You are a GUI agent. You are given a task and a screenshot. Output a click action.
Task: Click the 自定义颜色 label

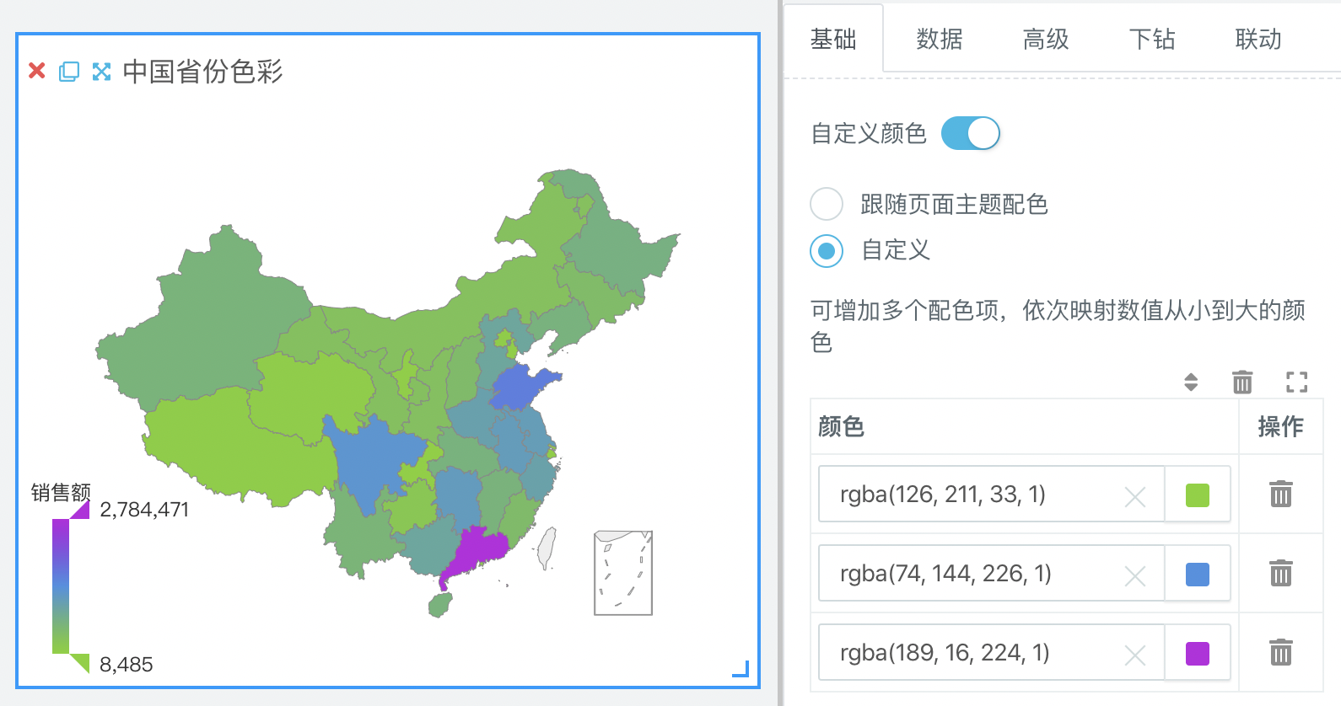point(869,133)
